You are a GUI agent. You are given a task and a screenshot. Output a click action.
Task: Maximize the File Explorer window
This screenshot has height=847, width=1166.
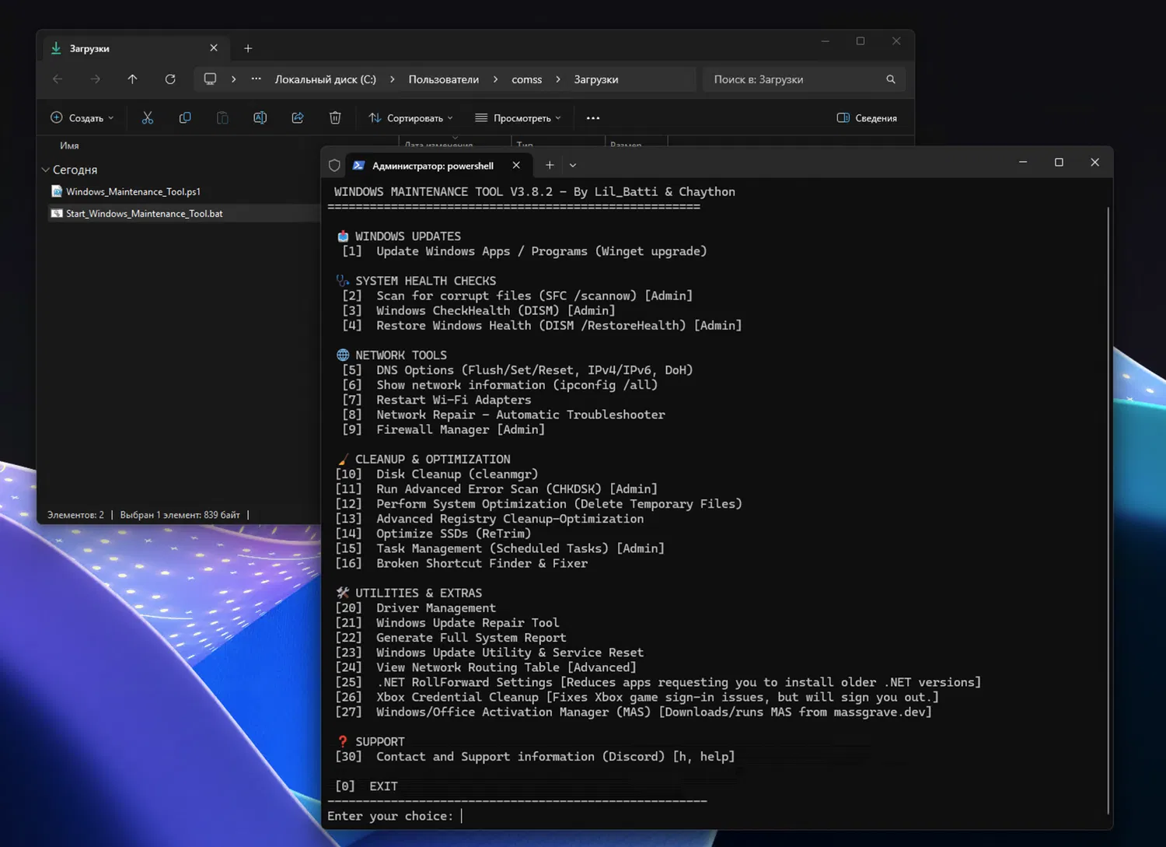861,41
